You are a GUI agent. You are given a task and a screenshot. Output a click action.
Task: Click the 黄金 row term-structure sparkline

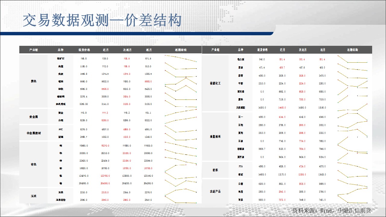pos(181,113)
